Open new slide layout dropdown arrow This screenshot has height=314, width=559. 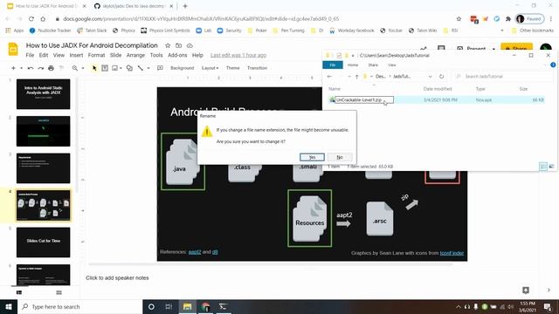click(x=21, y=68)
